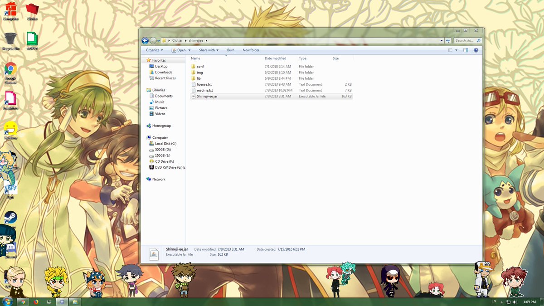
Task: Open Recent Places in Favorites
Action: (165, 78)
